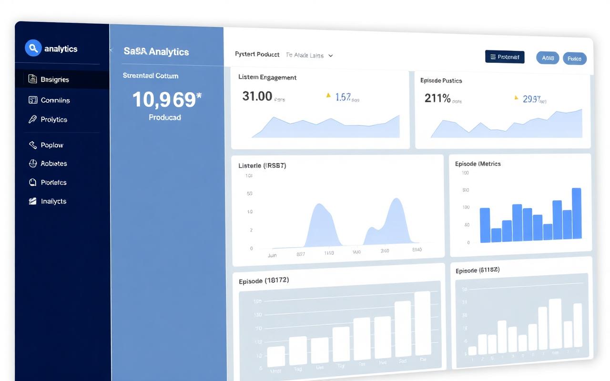Click the Episede Pustics area chart
The width and height of the screenshot is (610, 381).
(x=507, y=124)
